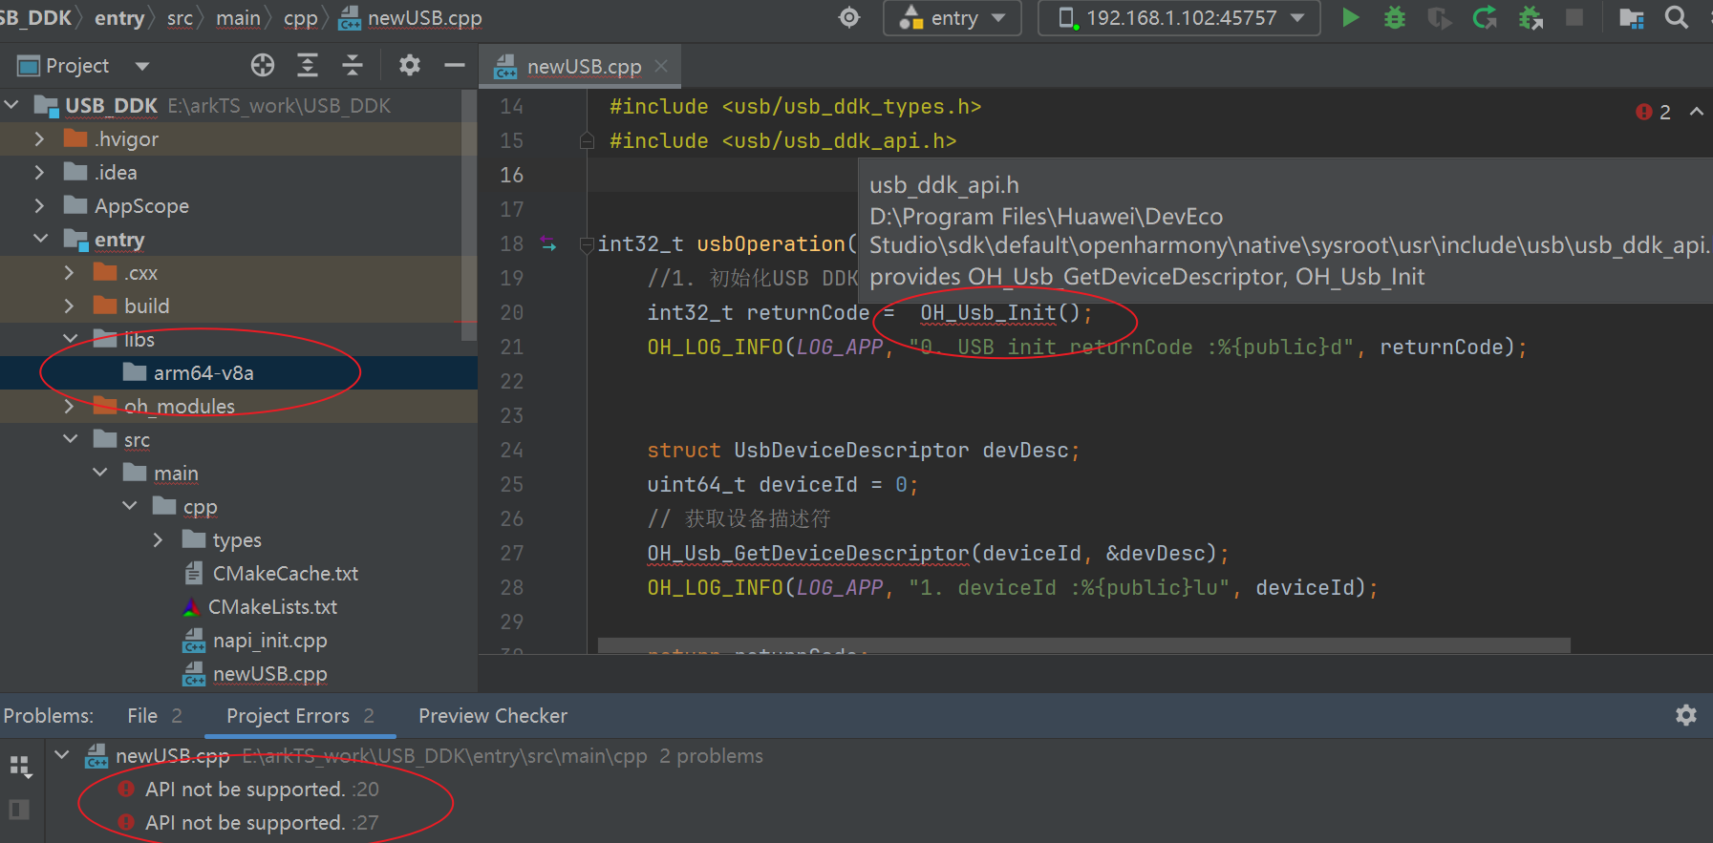Fold the include block on line 15
1713x843 pixels.
tap(587, 141)
